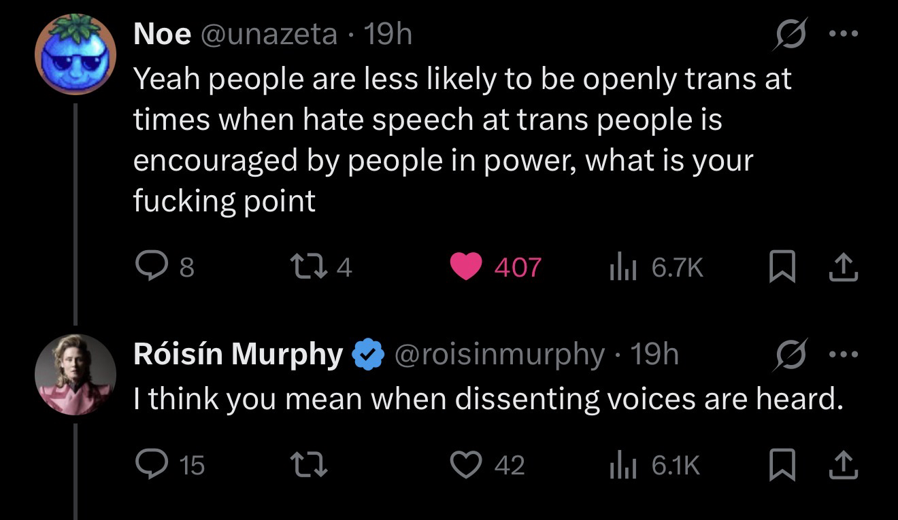Image resolution: width=898 pixels, height=520 pixels.
Task: Open Róisín Murphy's profile picture
Action: pyautogui.click(x=75, y=374)
